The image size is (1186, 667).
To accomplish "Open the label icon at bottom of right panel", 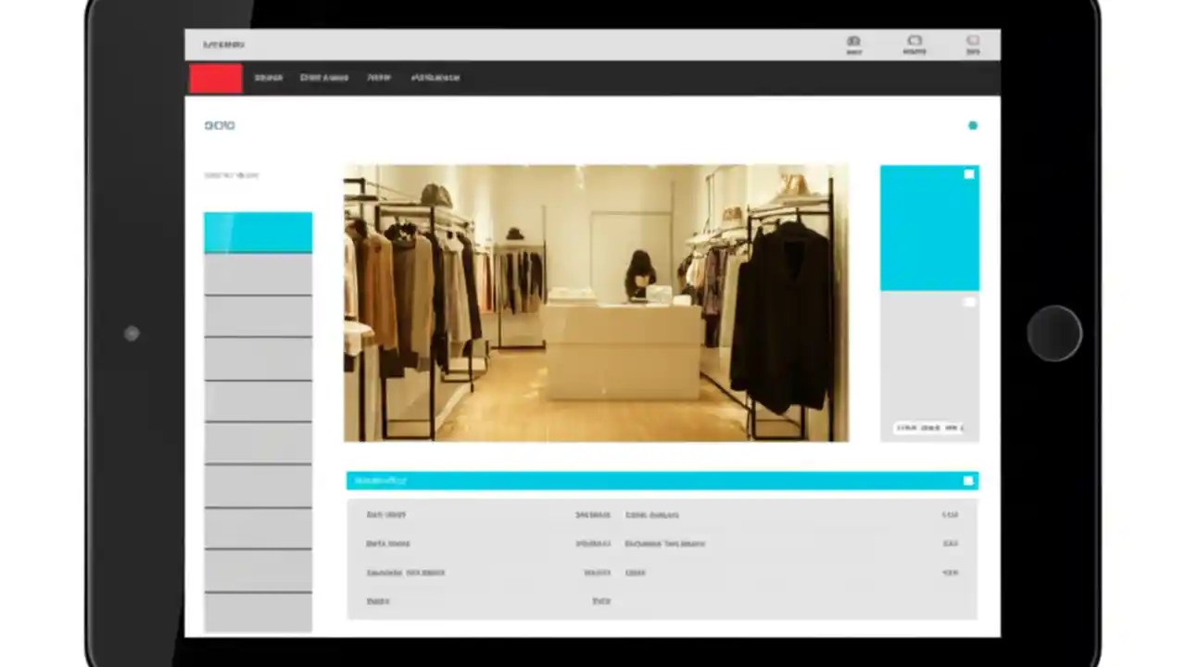I will [929, 427].
